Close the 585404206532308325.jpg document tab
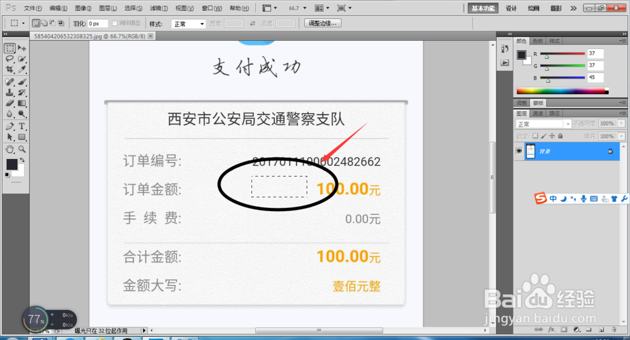Viewport: 630px width, 340px height. click(x=151, y=36)
